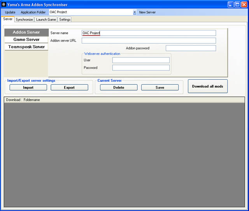This screenshot has width=249, height=211.
Task: Click the Download all mods button
Action: point(207,86)
